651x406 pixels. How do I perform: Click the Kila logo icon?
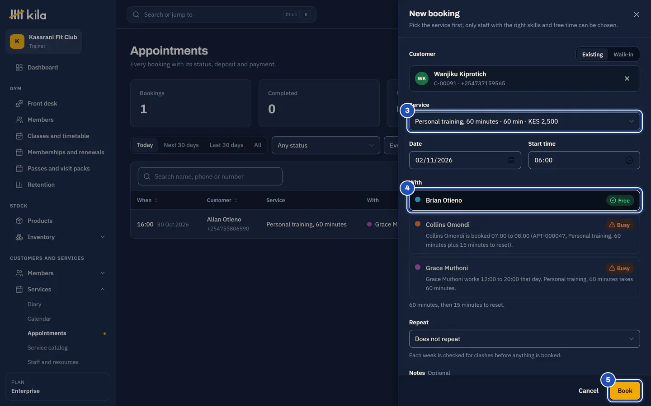coord(17,14)
